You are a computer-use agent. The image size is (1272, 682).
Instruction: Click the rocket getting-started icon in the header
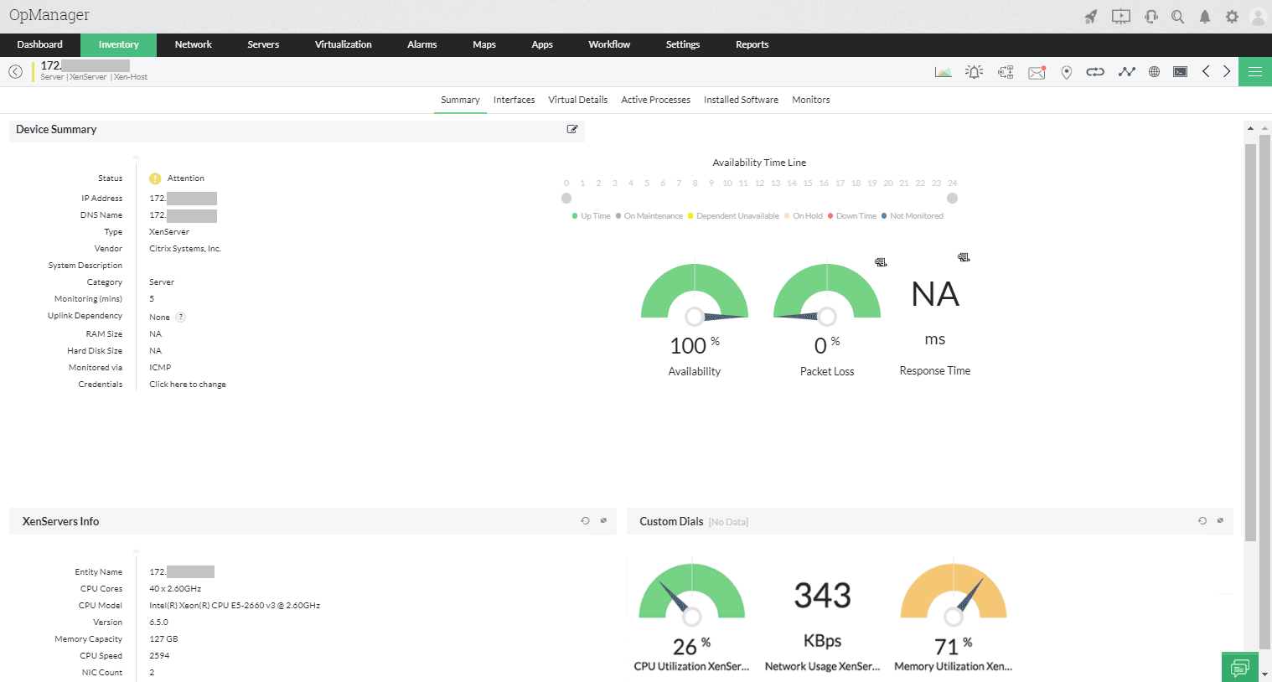point(1090,15)
